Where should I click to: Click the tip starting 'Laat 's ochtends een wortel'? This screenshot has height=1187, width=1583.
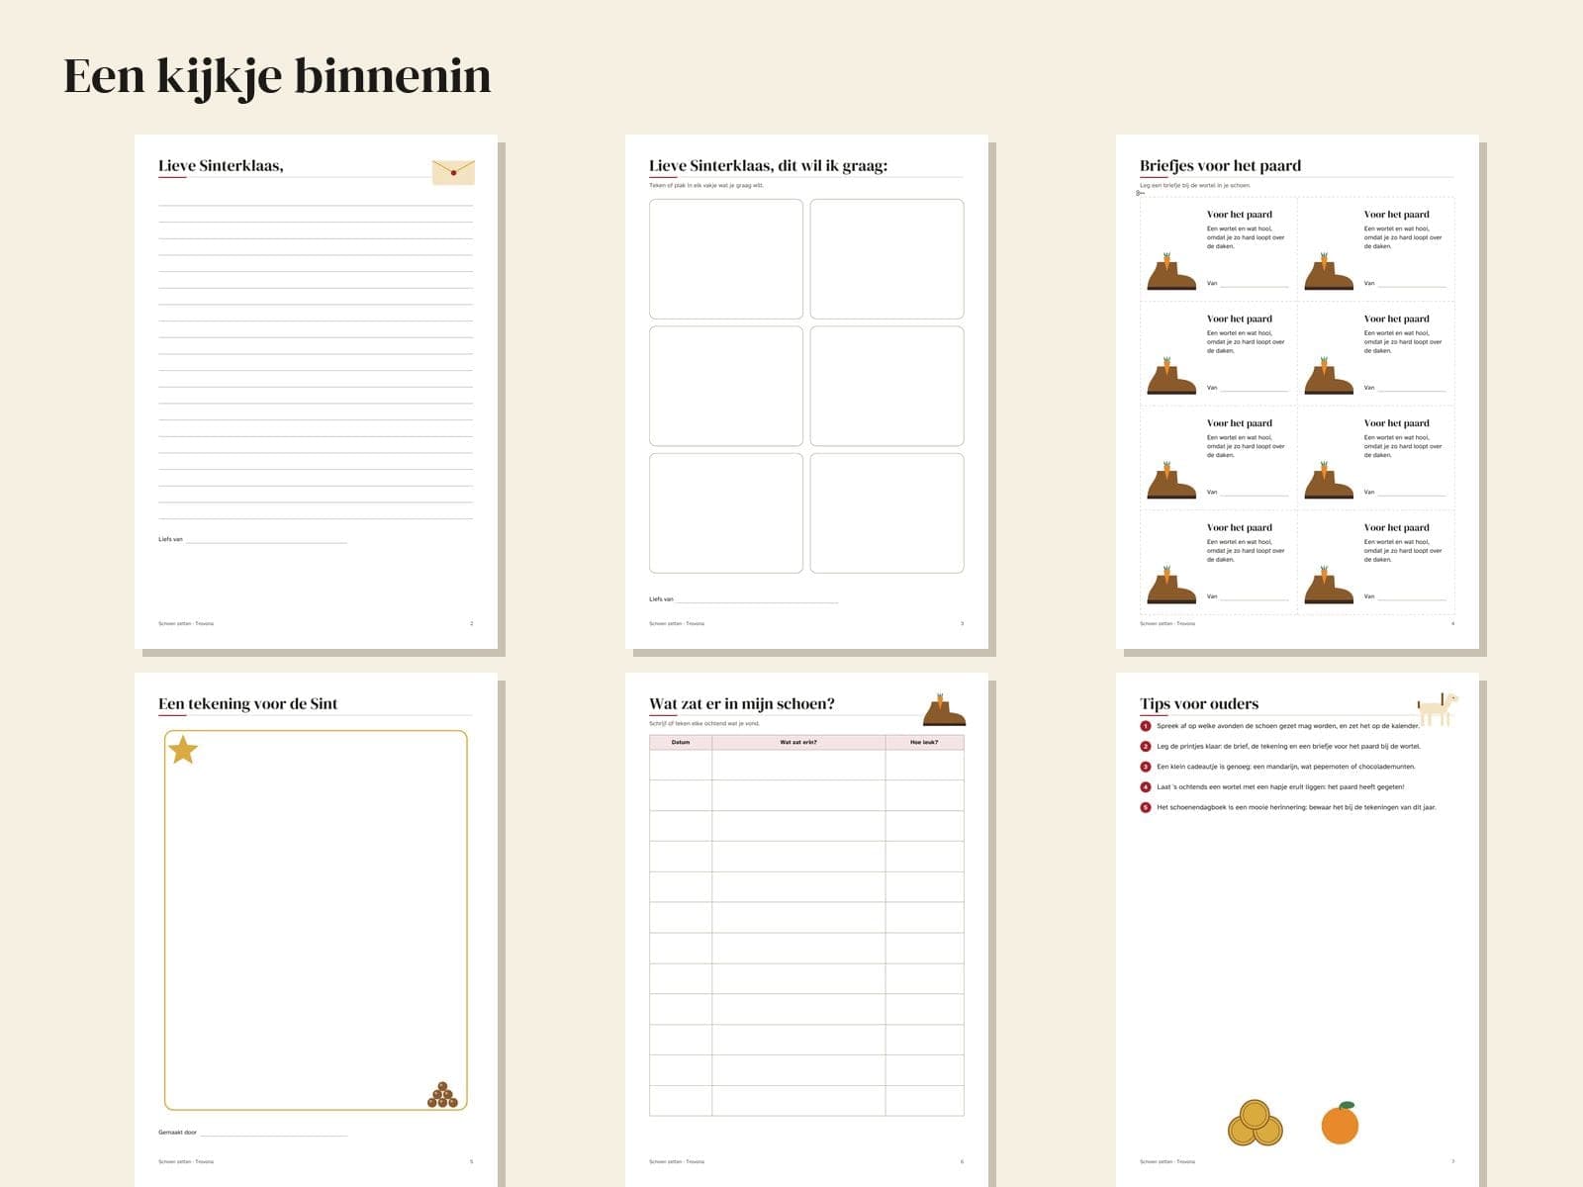click(x=1280, y=787)
